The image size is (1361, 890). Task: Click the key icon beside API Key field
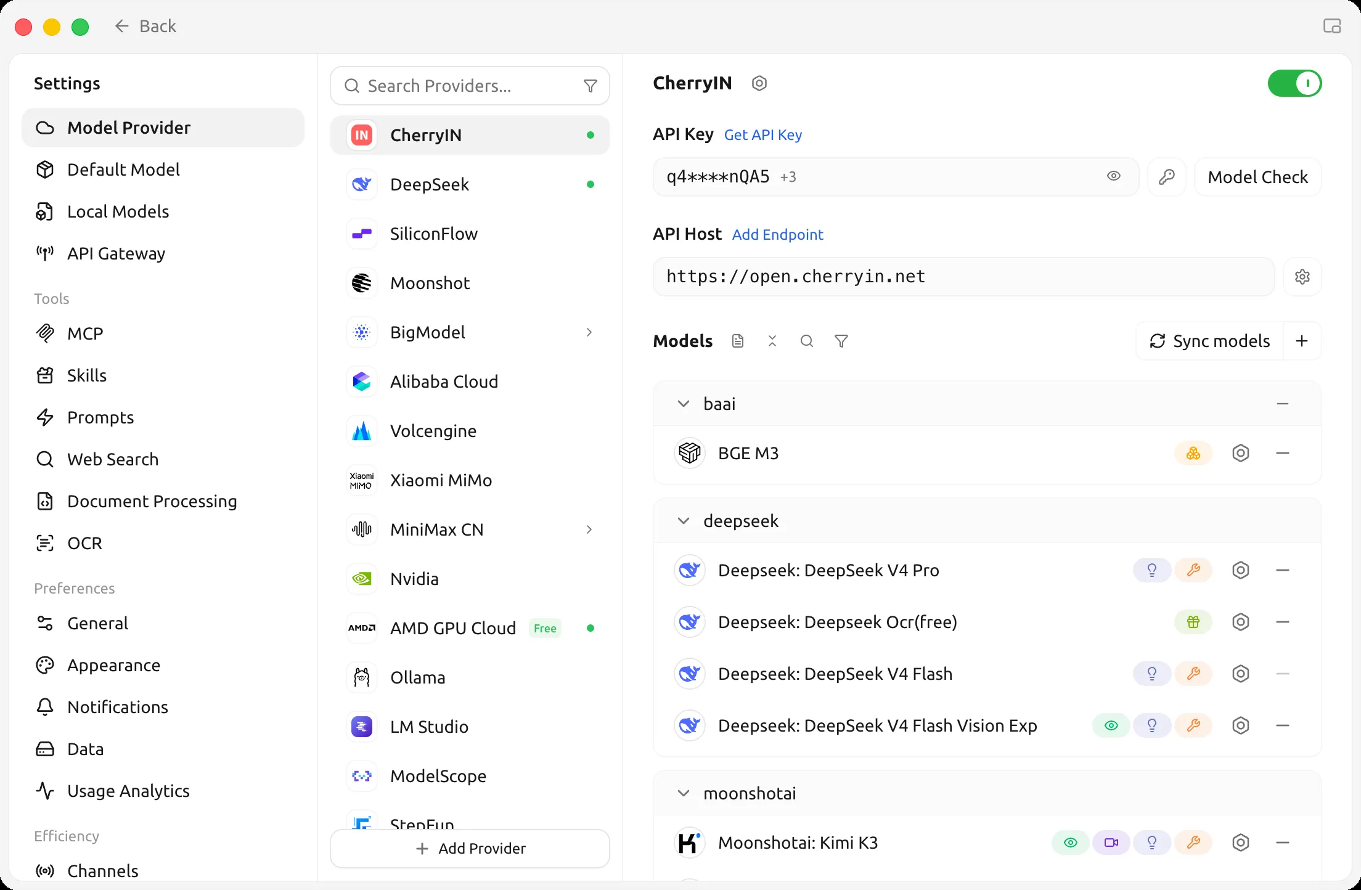point(1167,177)
